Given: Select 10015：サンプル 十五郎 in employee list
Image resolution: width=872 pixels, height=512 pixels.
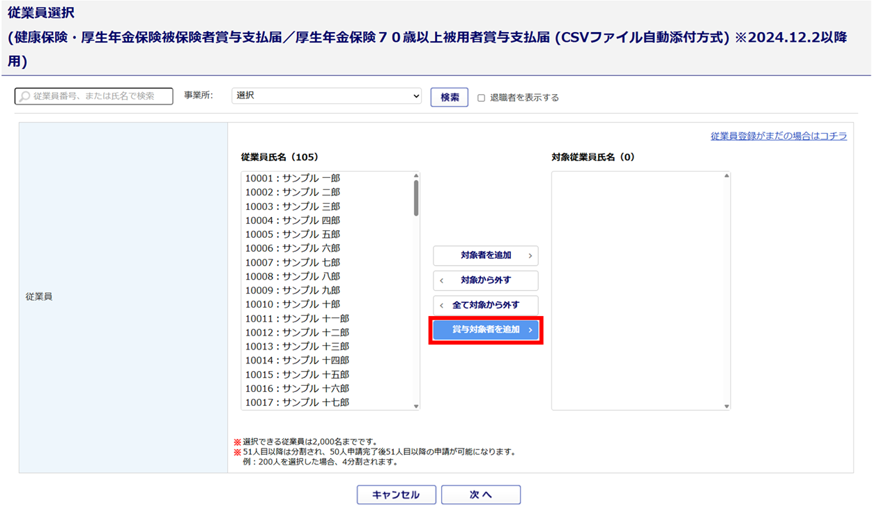Looking at the screenshot, I should point(327,375).
